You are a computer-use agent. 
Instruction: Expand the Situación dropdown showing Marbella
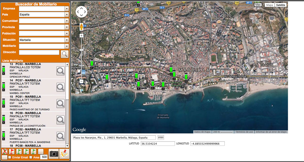point(44,40)
